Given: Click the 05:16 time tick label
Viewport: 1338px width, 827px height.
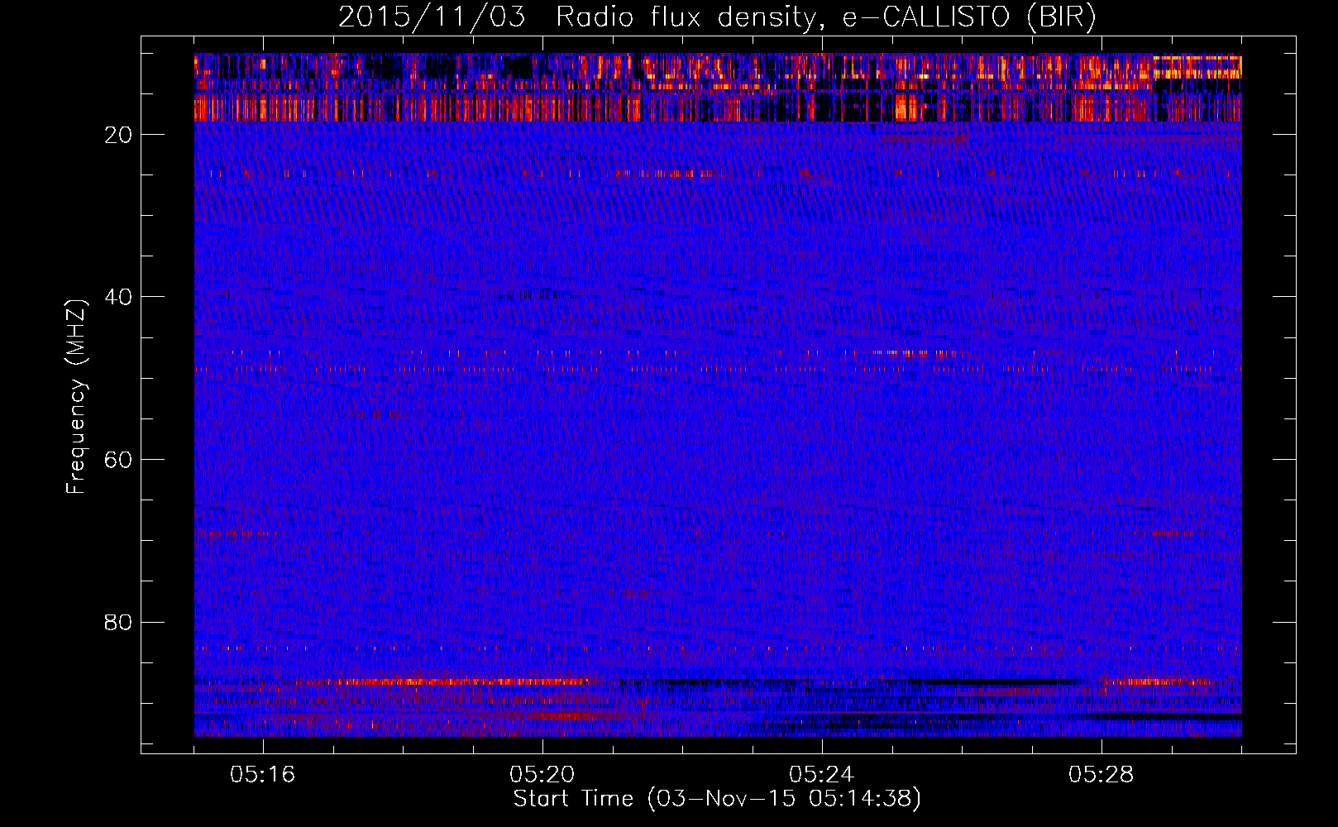Looking at the screenshot, I should click(263, 775).
